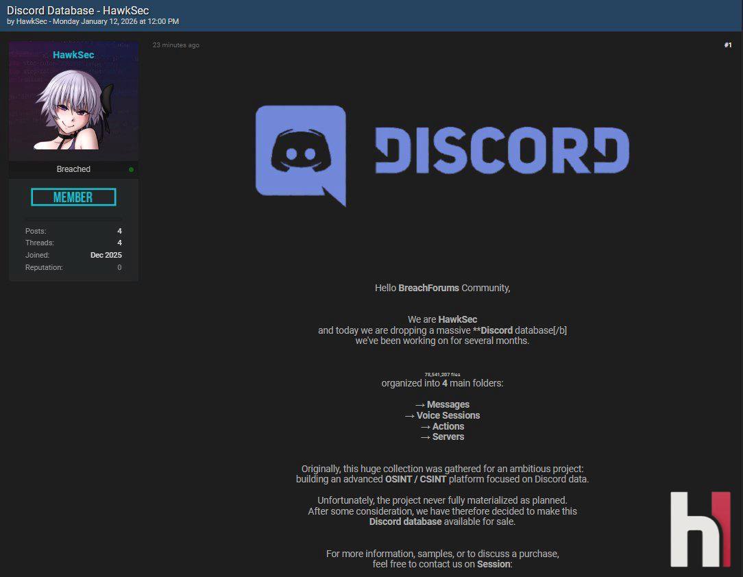
Task: Click the Discord wordmark next to the logo
Action: (501, 149)
